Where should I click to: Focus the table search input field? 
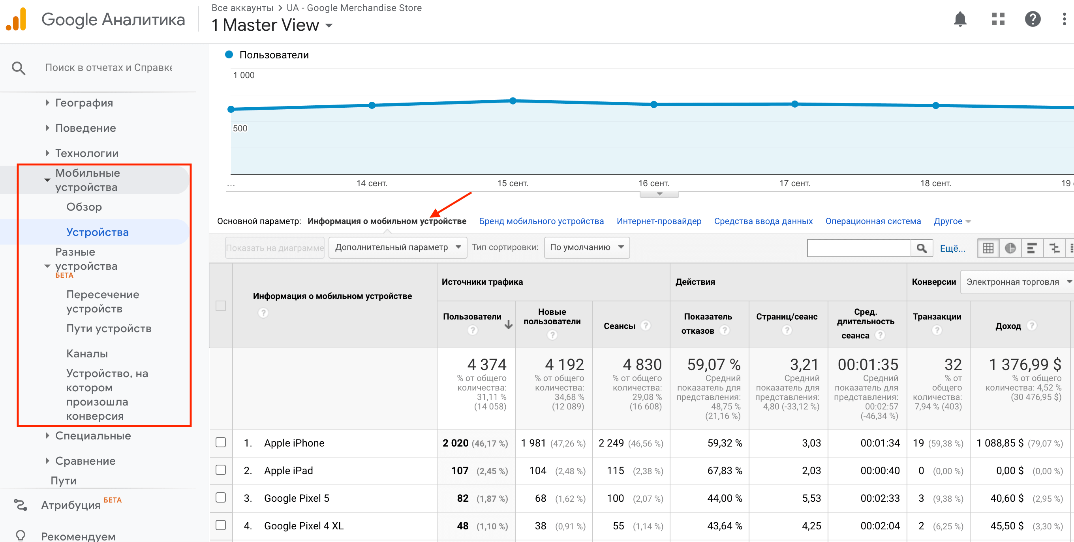(859, 248)
